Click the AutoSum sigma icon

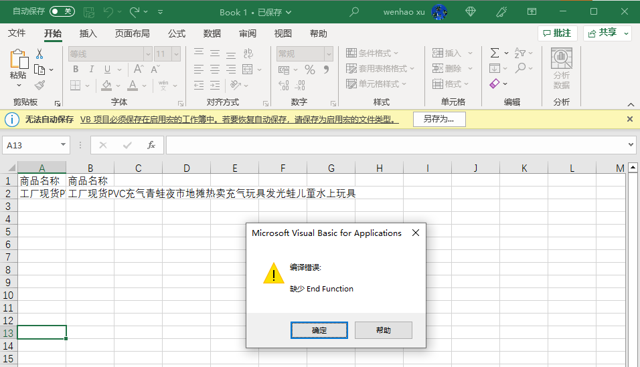(494, 53)
